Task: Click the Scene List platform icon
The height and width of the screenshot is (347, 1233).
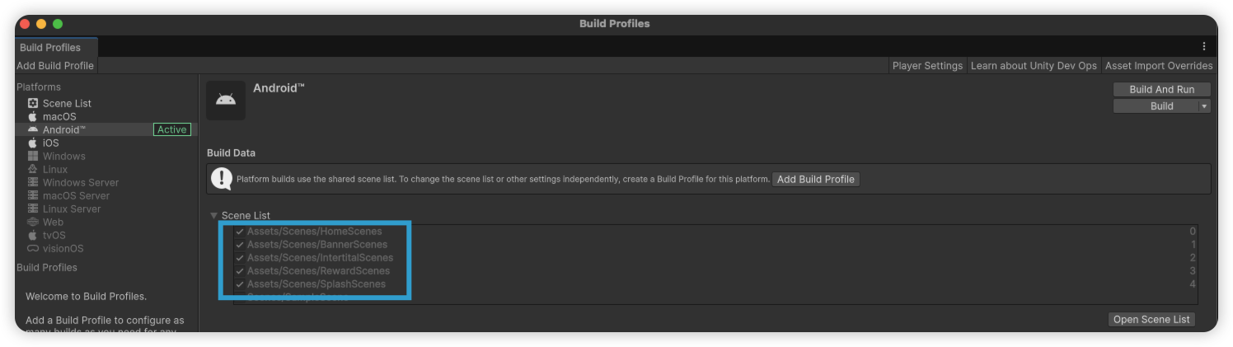Action: [x=33, y=103]
